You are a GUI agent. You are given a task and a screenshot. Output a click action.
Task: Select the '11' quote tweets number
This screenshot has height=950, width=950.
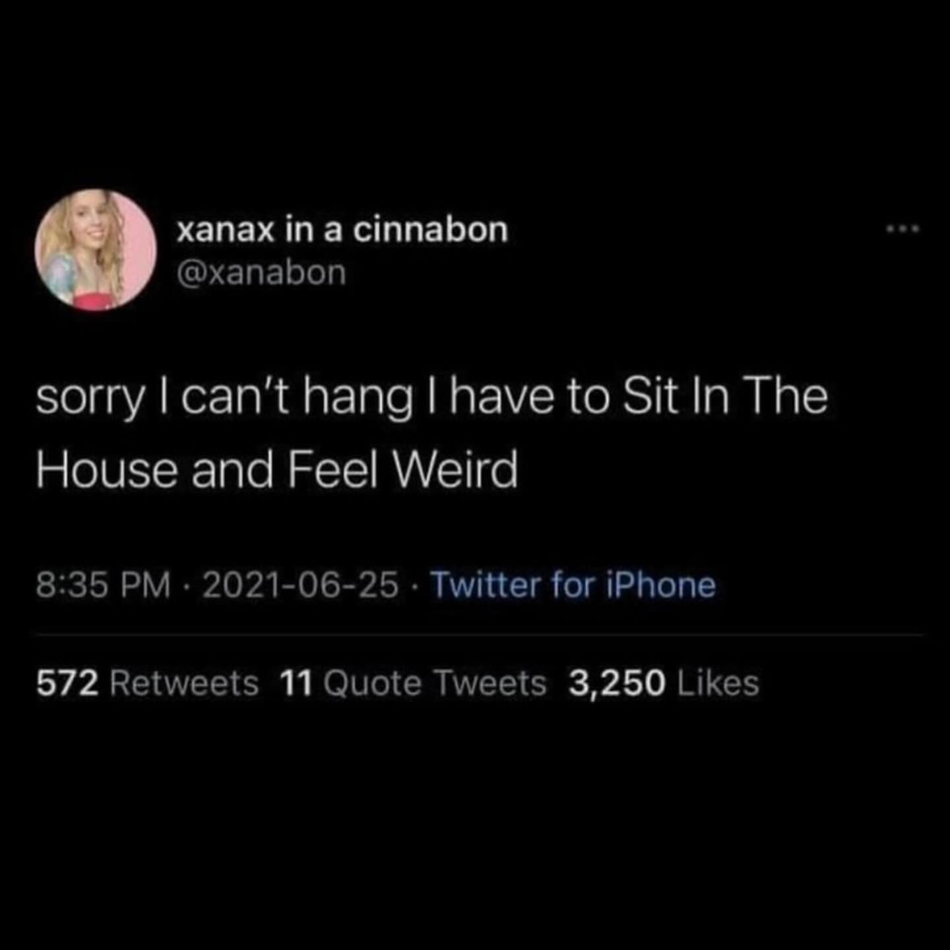pos(296,683)
